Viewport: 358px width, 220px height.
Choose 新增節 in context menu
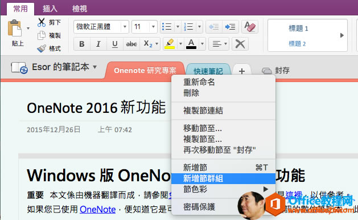[223, 168]
